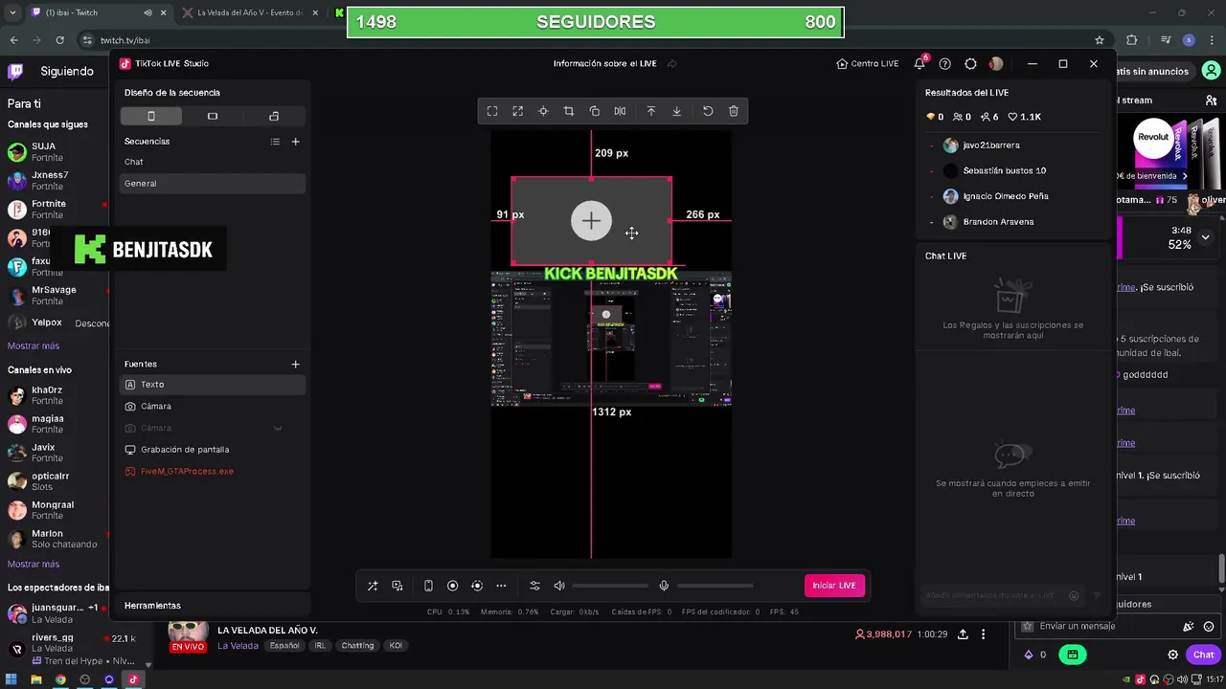The image size is (1226, 689).
Task: Select the landscape layout button
Action: [x=213, y=116]
